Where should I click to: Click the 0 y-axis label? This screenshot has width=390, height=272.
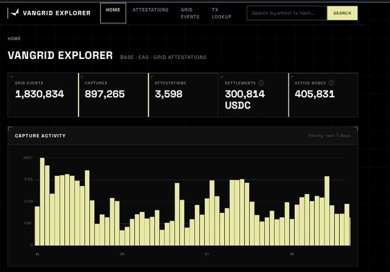point(32,245)
